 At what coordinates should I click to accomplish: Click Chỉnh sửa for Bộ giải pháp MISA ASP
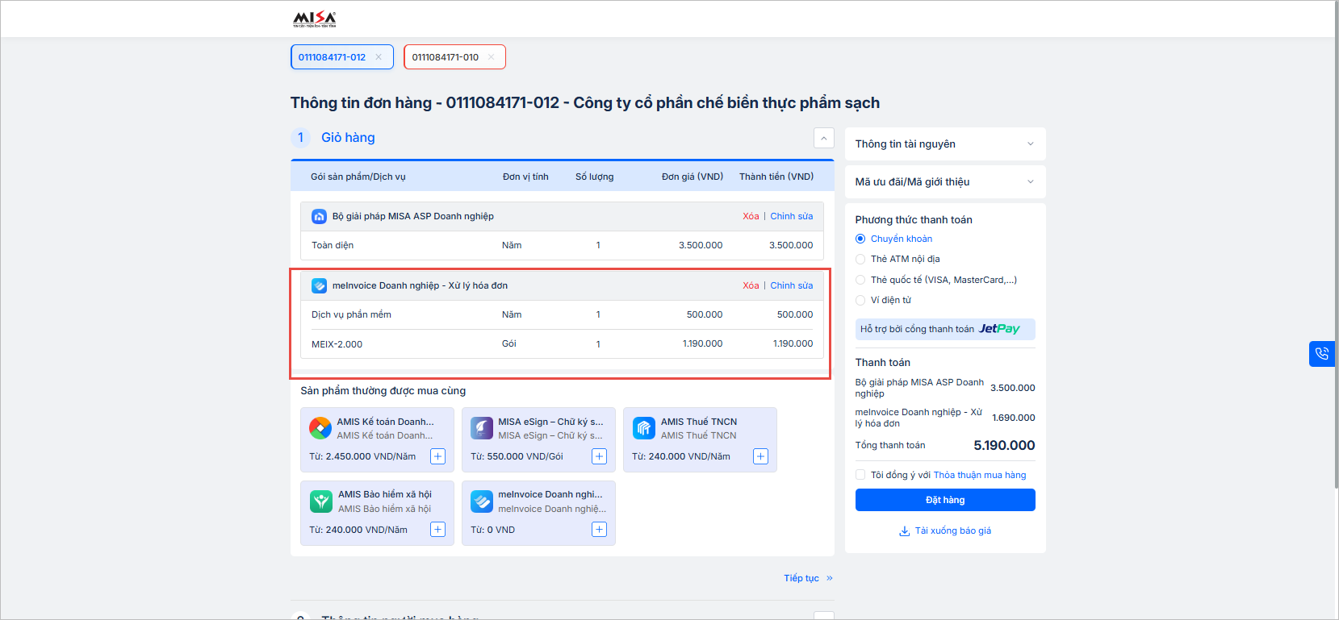(791, 216)
